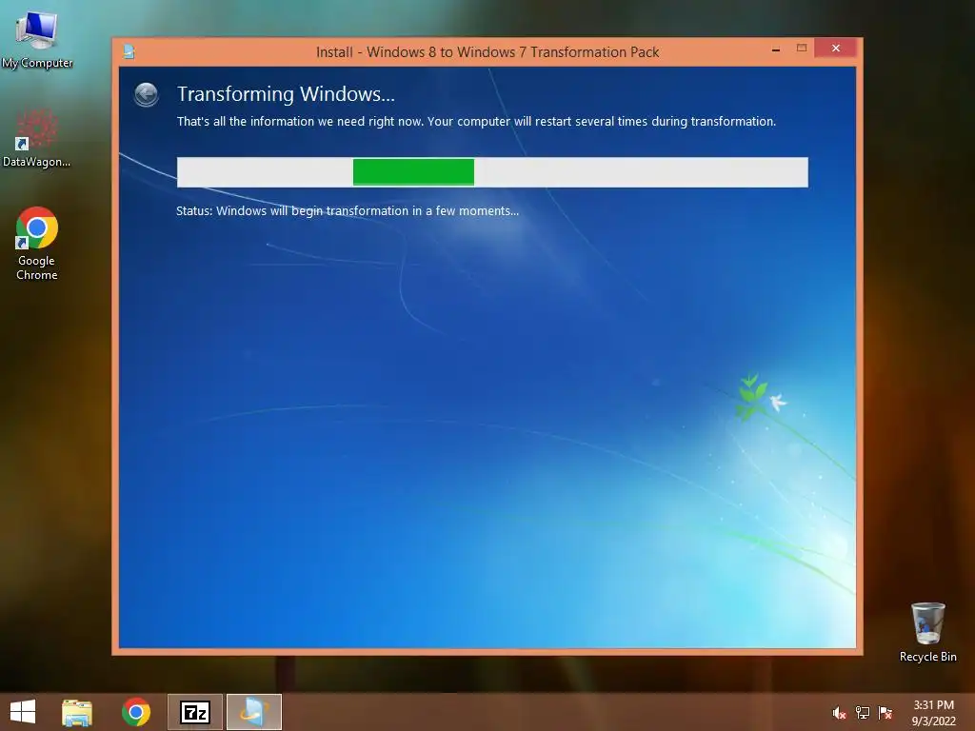975x731 pixels.
Task: Click the installer title bar icon
Action: coord(129,51)
